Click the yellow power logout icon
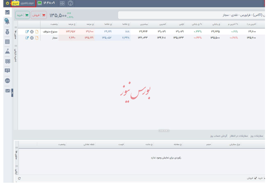270x184 pixels. (8, 3)
